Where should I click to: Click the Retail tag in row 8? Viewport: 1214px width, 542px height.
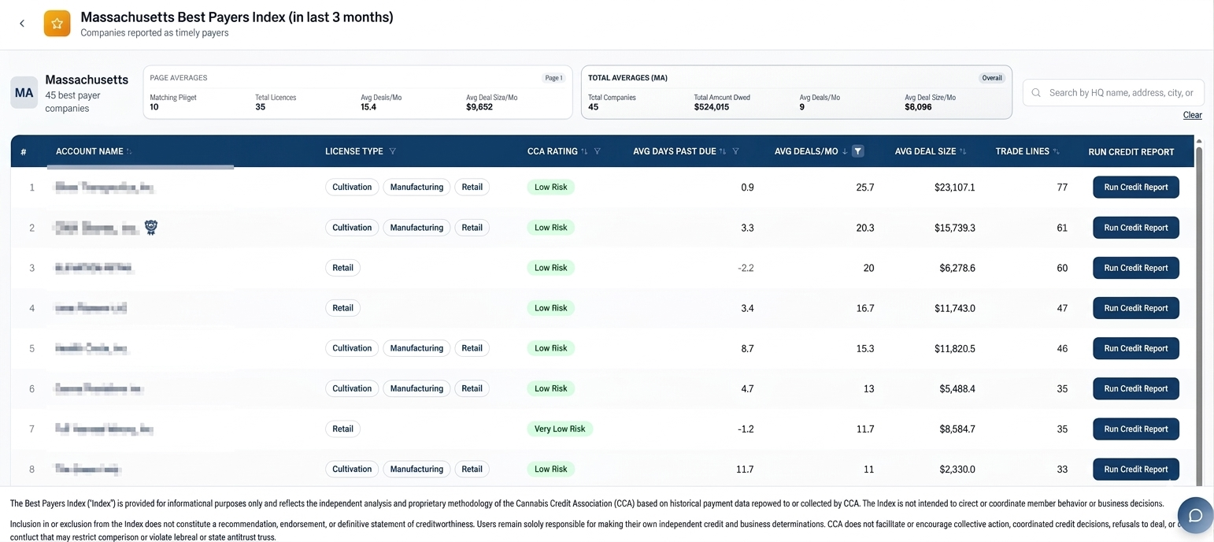click(x=472, y=469)
